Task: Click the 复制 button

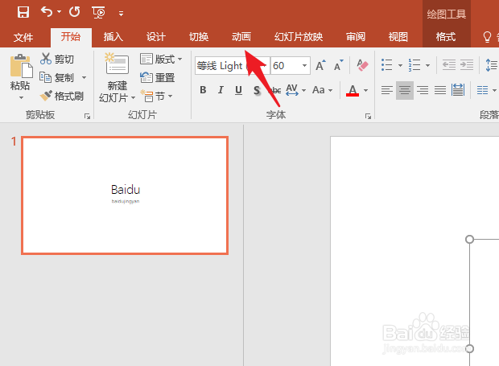Action: point(56,77)
